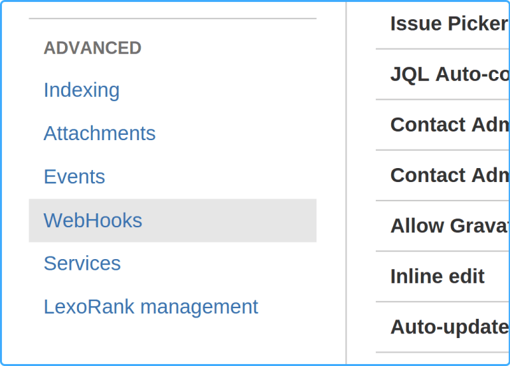Screen dimensions: 510x366
Task: Navigate to LexoRank management
Action: [x=151, y=307]
